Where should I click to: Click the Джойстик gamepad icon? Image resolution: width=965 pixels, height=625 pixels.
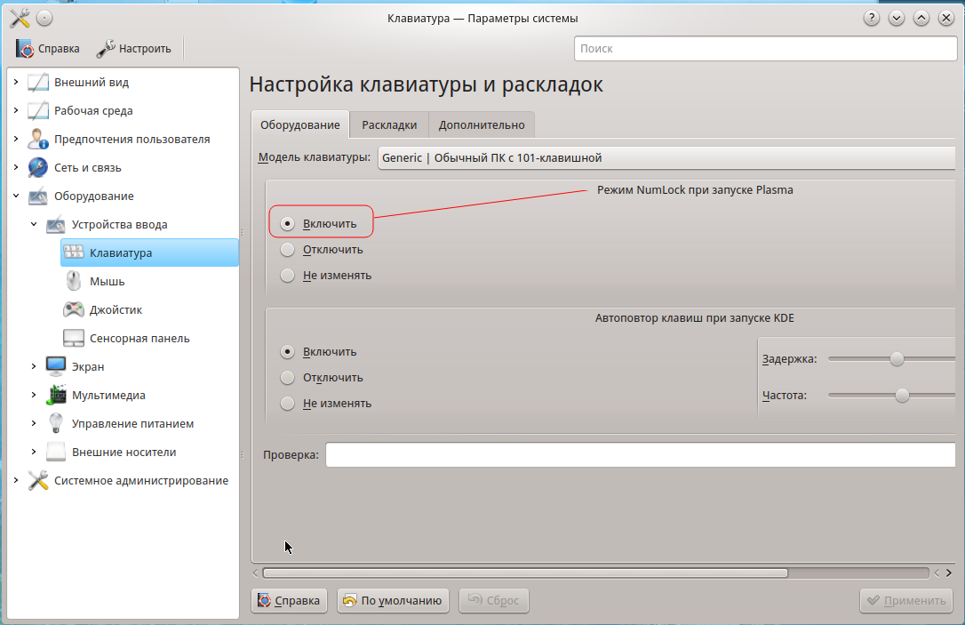point(74,309)
